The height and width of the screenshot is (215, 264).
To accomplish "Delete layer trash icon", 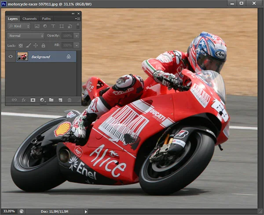I will pos(70,100).
